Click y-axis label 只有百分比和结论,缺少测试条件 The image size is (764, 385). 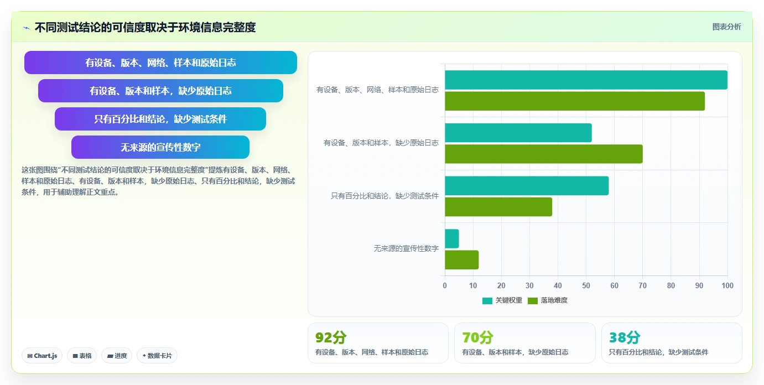tap(384, 196)
